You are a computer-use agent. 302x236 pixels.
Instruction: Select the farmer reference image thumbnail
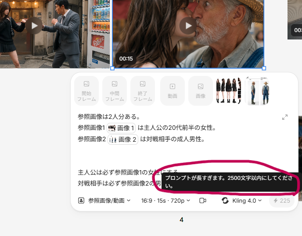[x=257, y=91]
